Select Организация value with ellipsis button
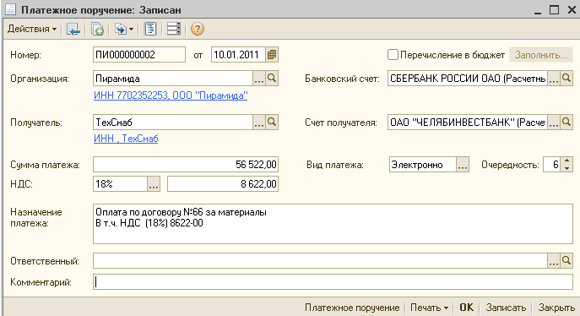Image resolution: width=580 pixels, height=316 pixels. [259, 79]
